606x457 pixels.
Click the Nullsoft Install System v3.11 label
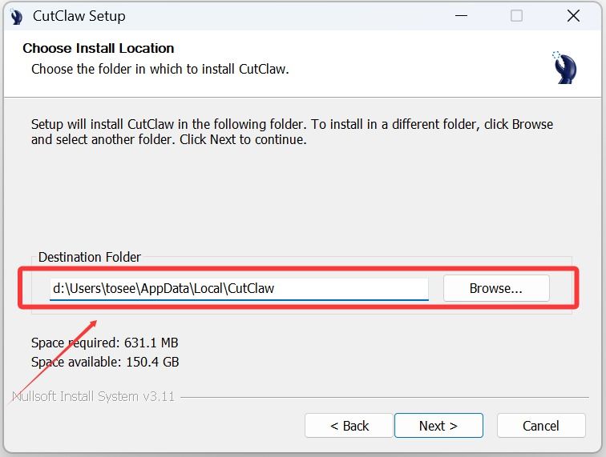tap(95, 396)
